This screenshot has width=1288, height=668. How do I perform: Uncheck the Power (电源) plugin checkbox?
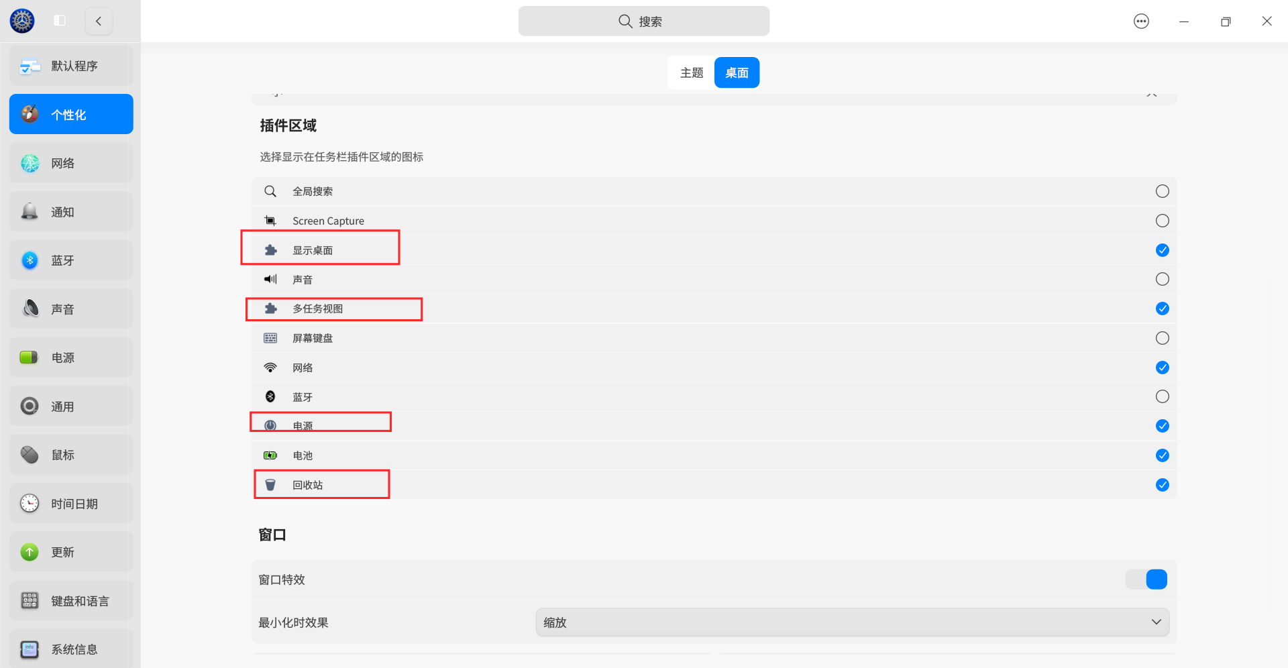(1163, 426)
